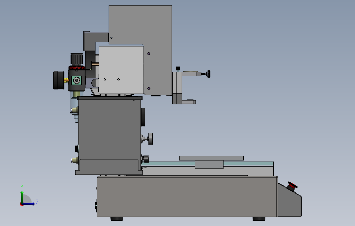
Task: Click the red origin ball of the triad
Action: coord(21,205)
